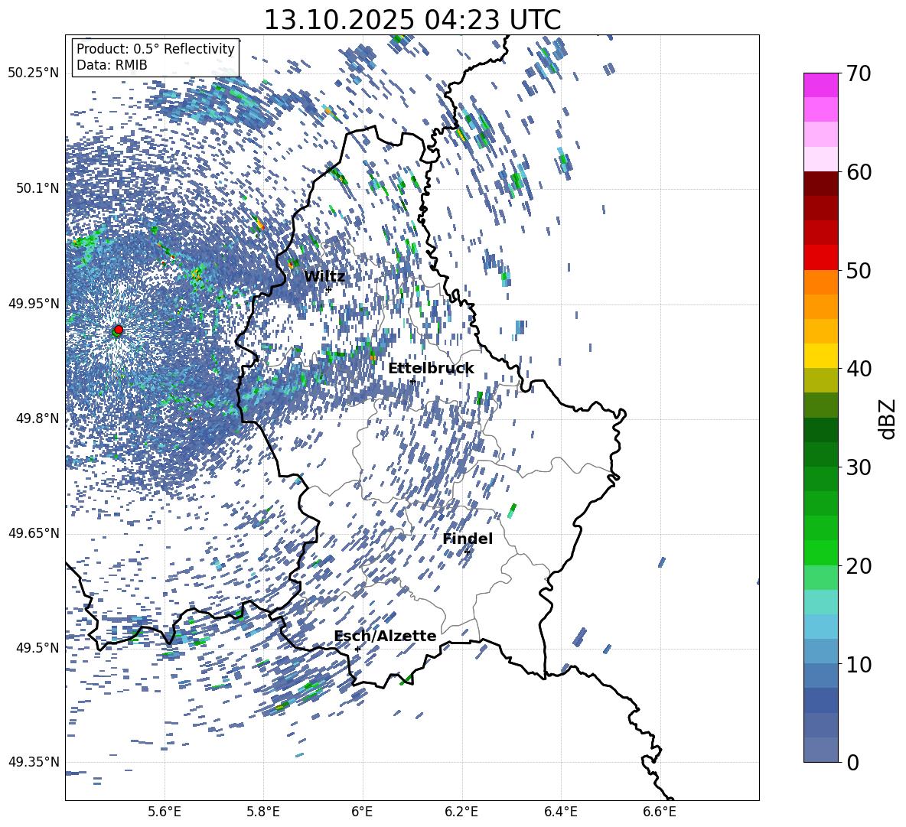
Task: Click the 5.6°E longitude label
Action: tap(165, 812)
